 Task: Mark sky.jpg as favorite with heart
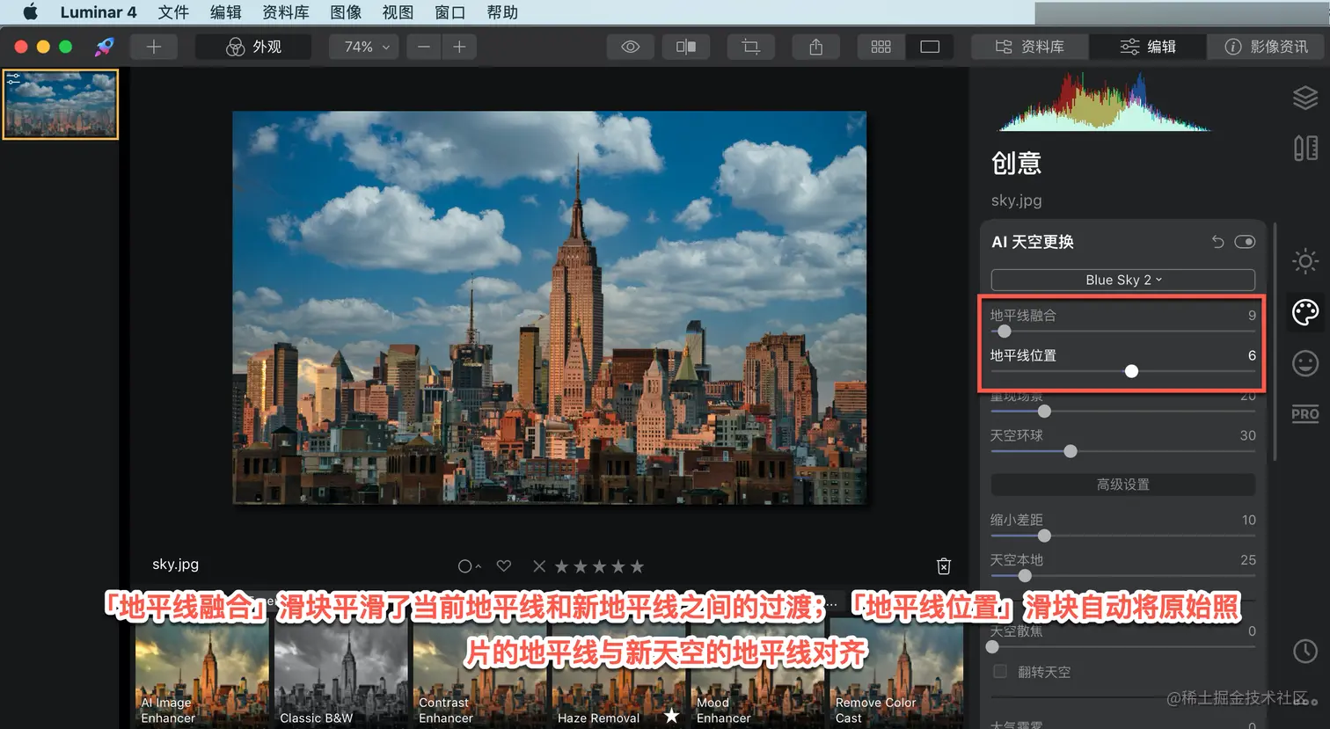(504, 566)
